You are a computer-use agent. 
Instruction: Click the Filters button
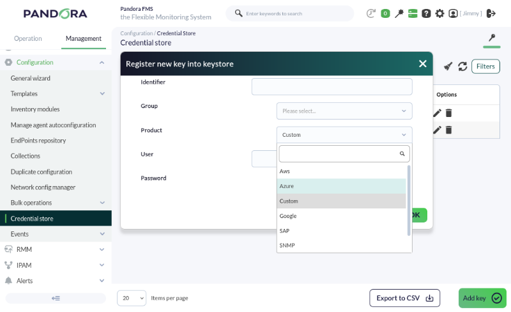pos(485,66)
